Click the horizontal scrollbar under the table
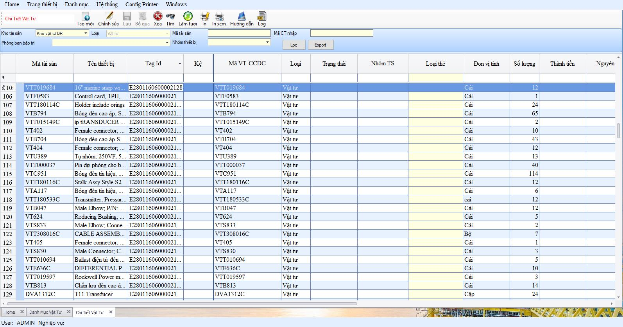This screenshot has width=623, height=327. [182, 304]
